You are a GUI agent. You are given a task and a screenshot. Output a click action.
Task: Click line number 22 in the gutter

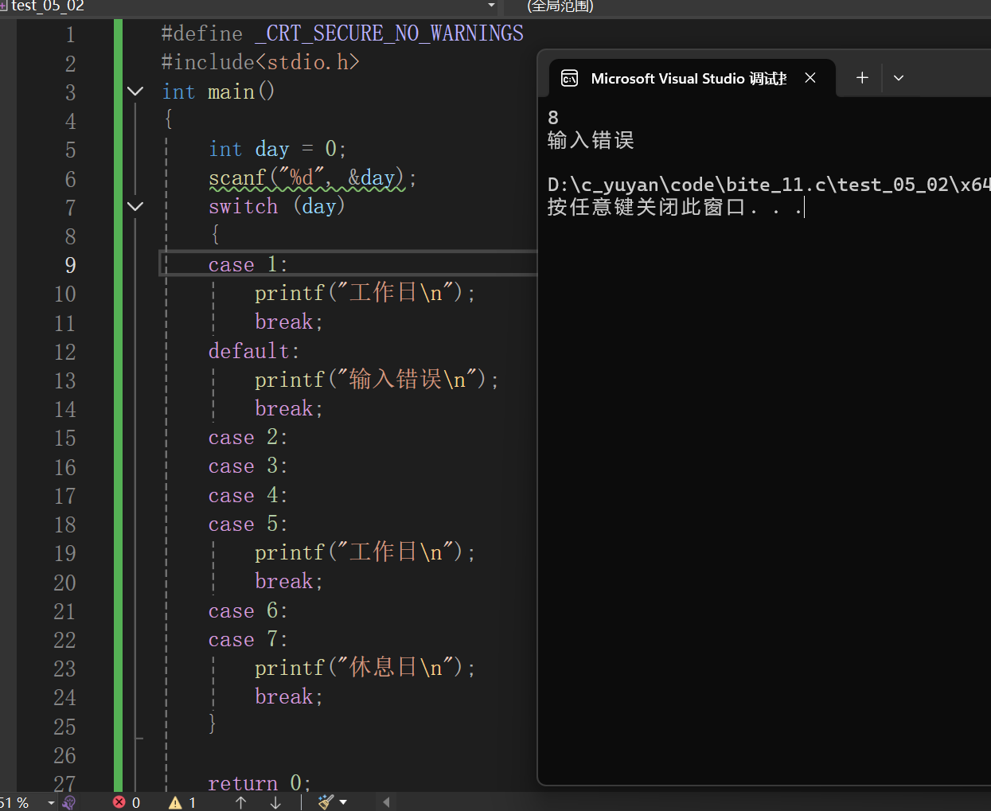(65, 640)
